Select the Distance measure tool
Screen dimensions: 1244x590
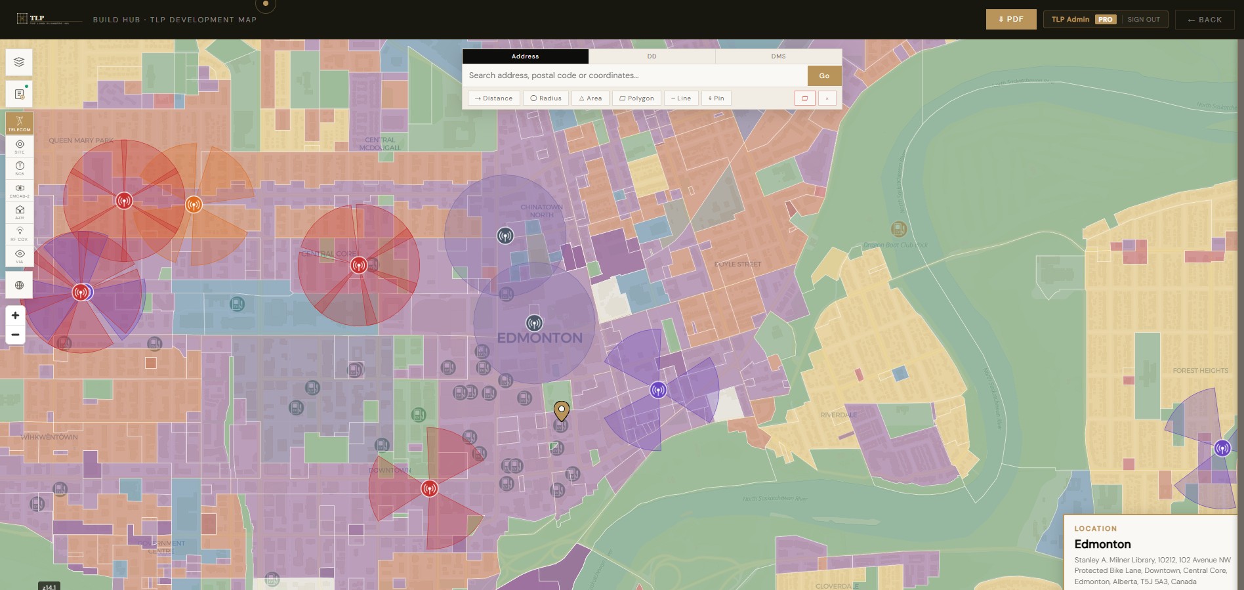click(494, 98)
